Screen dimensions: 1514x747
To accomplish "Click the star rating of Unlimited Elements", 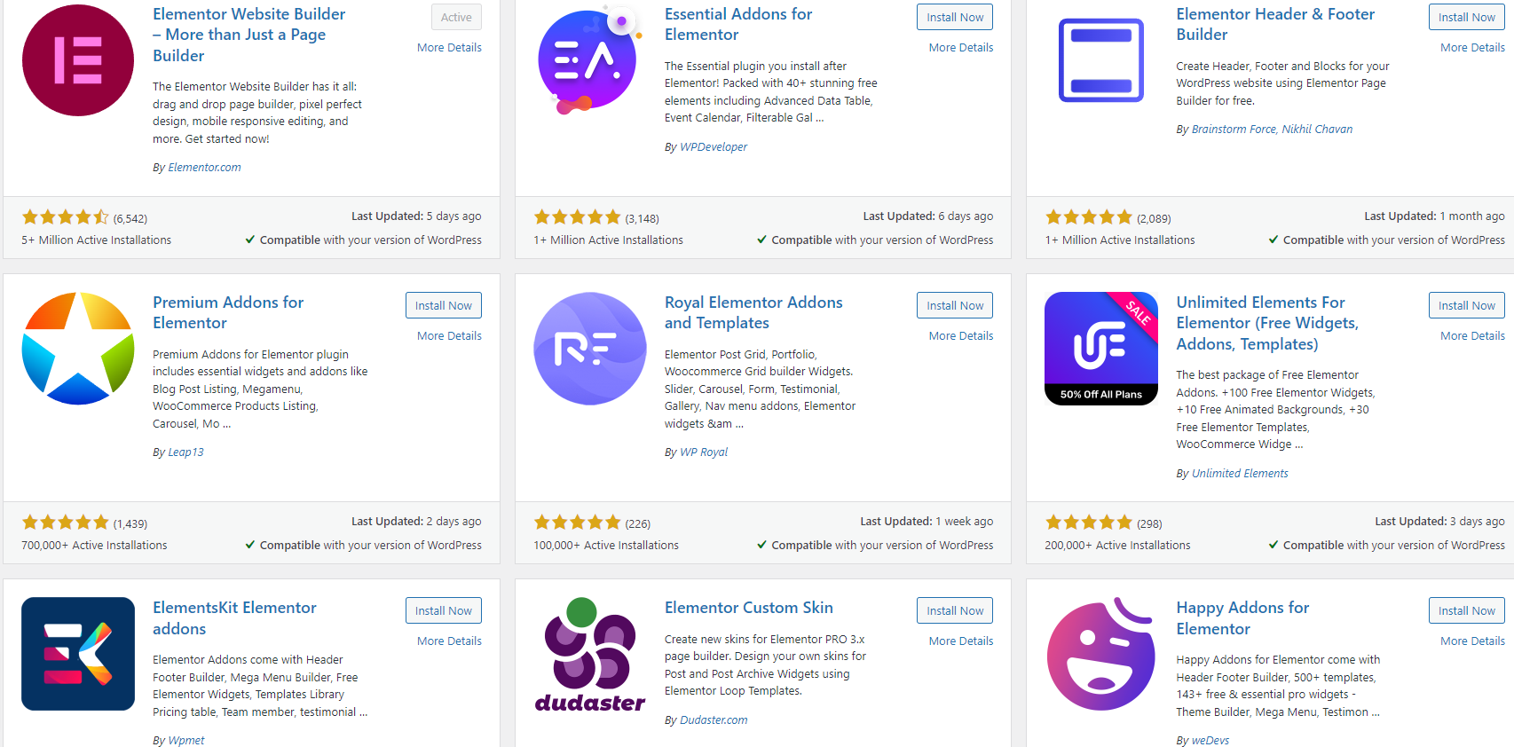I will (1089, 522).
